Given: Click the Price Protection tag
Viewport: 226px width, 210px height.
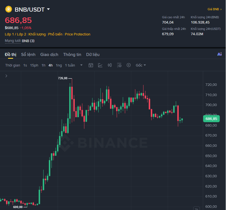Looking at the screenshot, I should 78,34.
